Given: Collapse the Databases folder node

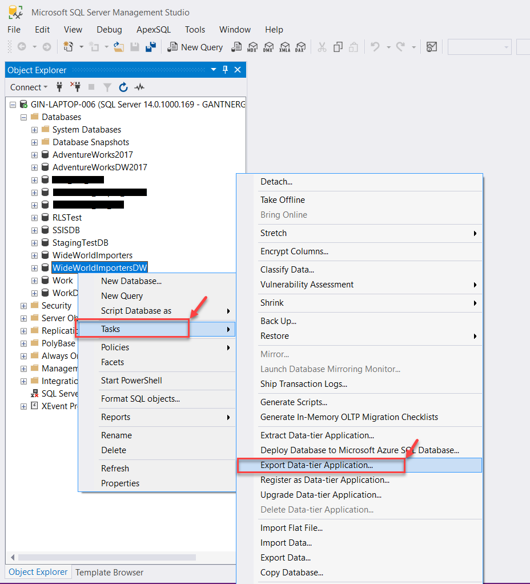Looking at the screenshot, I should click(x=24, y=117).
